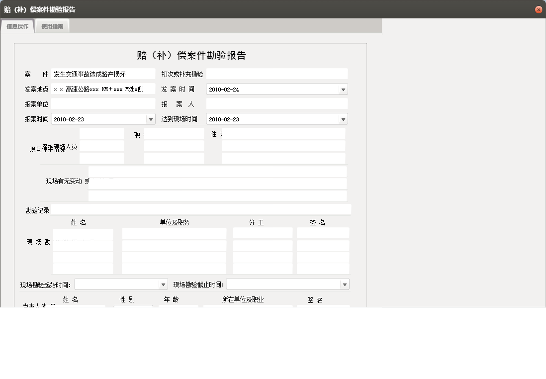This screenshot has width=546, height=379.
Task: Open the 现场勘验起始时间 dropdown
Action: point(164,284)
